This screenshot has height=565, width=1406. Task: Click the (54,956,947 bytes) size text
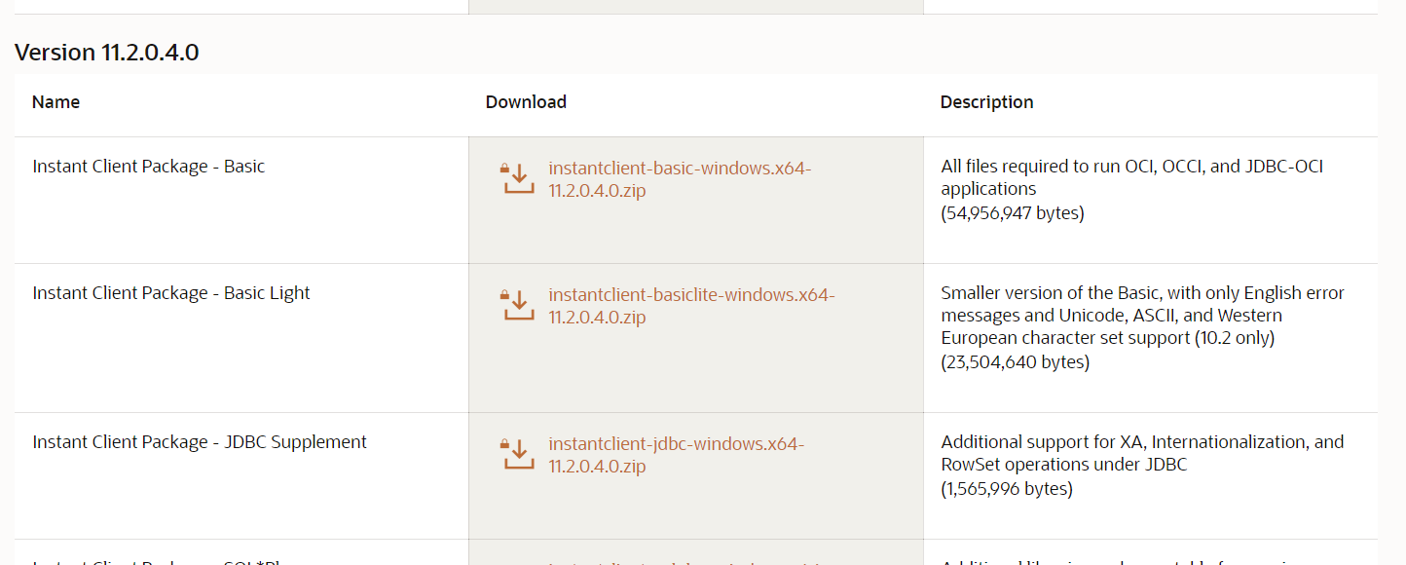(1013, 213)
